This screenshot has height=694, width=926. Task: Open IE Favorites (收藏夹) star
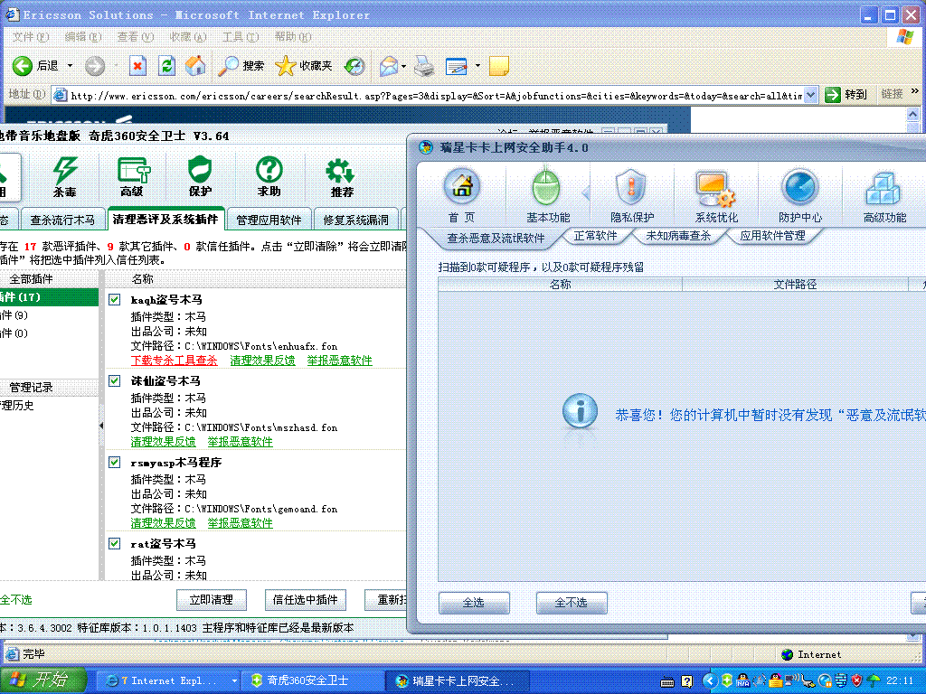coord(285,65)
